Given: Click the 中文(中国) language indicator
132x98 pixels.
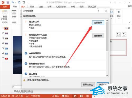Looking at the screenshot, I should tap(36, 96).
